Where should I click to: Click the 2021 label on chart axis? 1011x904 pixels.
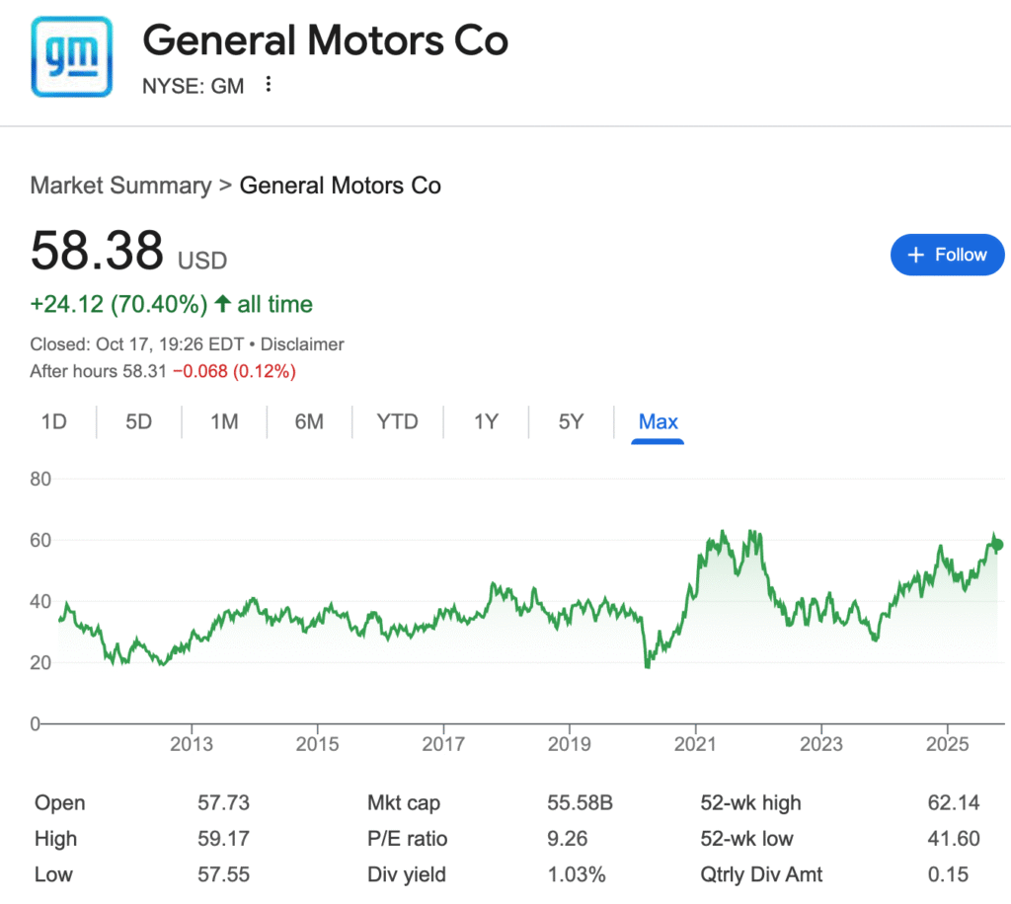pos(696,743)
